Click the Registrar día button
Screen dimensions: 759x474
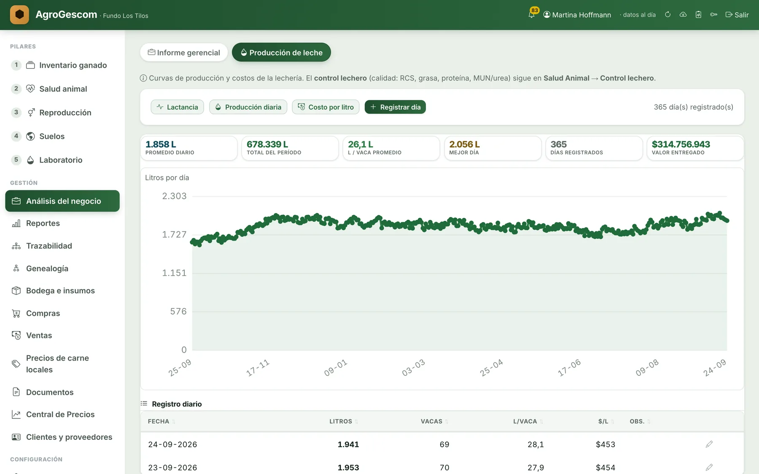coord(395,107)
